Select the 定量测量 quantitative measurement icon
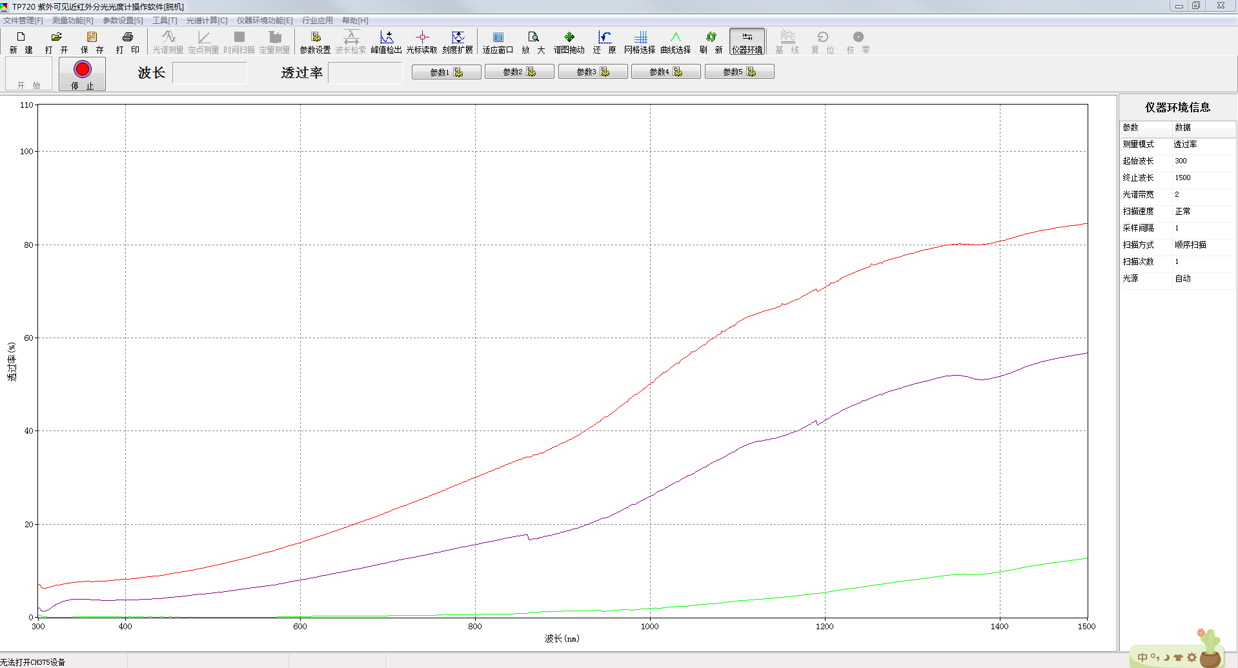Screen dimensions: 1238x668 click(x=274, y=42)
